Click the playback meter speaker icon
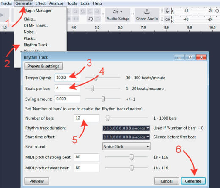Viewport: 220px width, 188px height. pos(167,19)
